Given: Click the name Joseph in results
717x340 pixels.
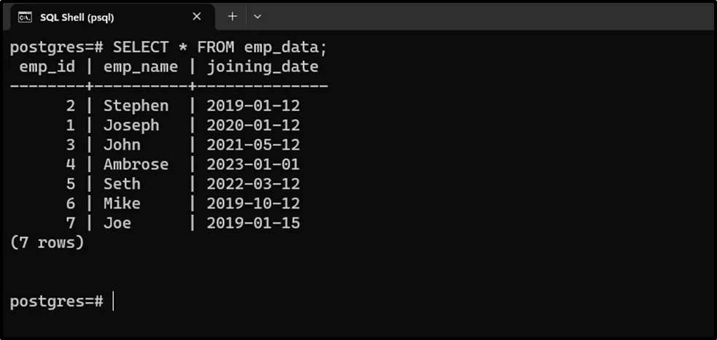Looking at the screenshot, I should 131,125.
